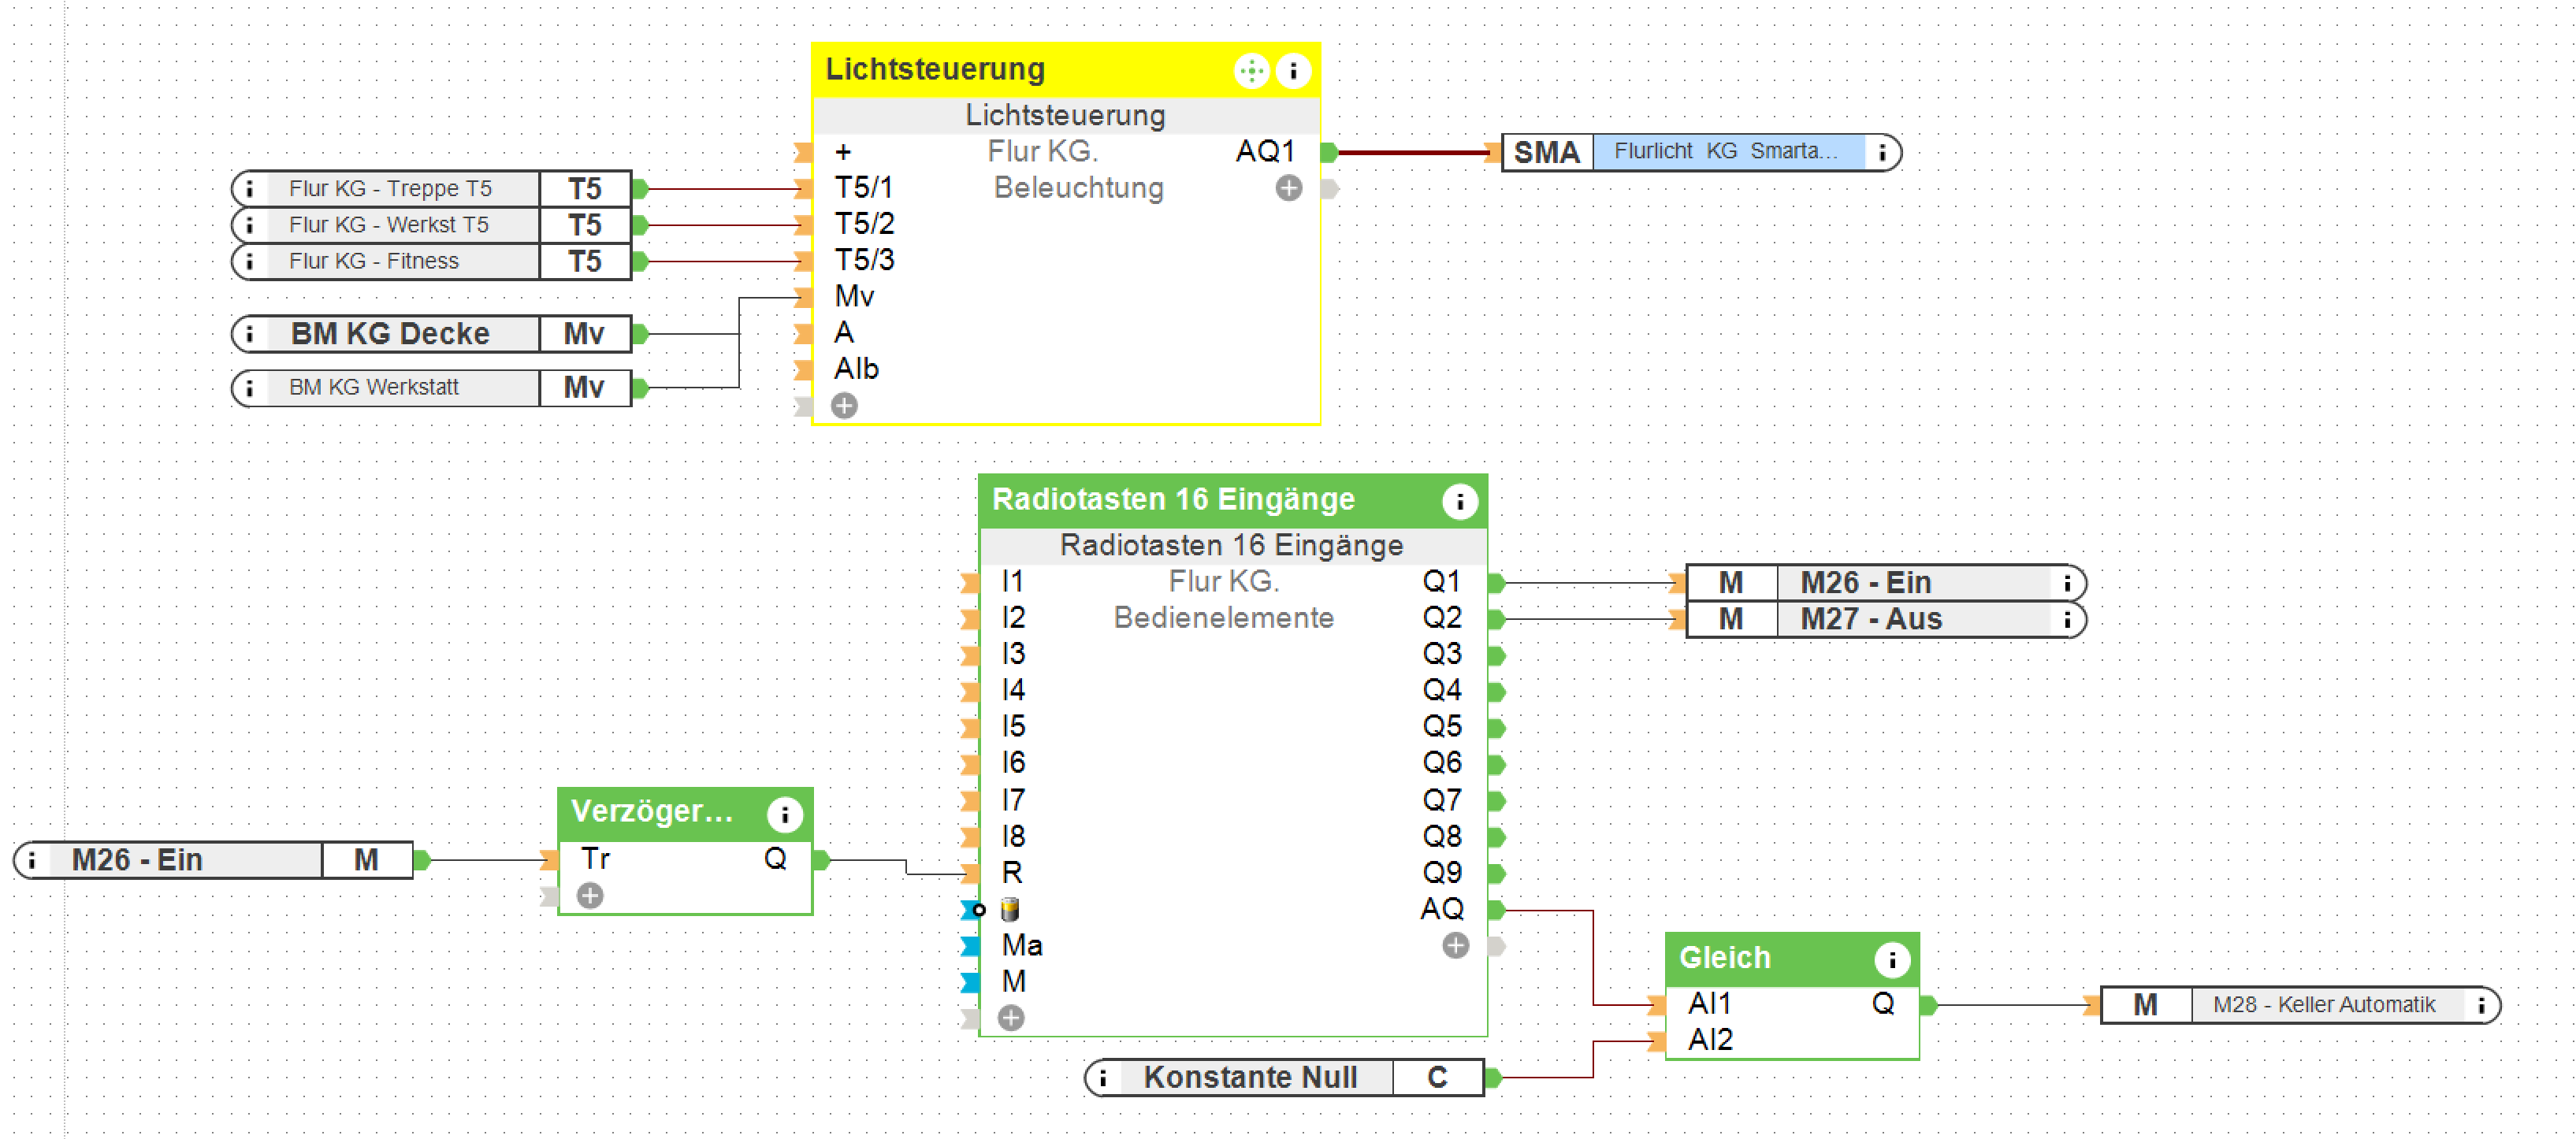Click the cylinder icon in Radiotasten block

point(1010,909)
